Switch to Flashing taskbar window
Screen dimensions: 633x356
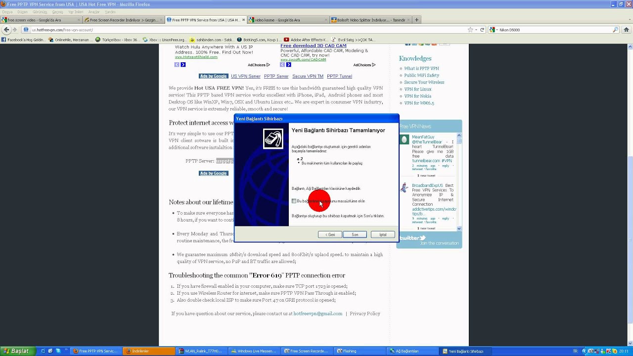[x=360, y=351]
